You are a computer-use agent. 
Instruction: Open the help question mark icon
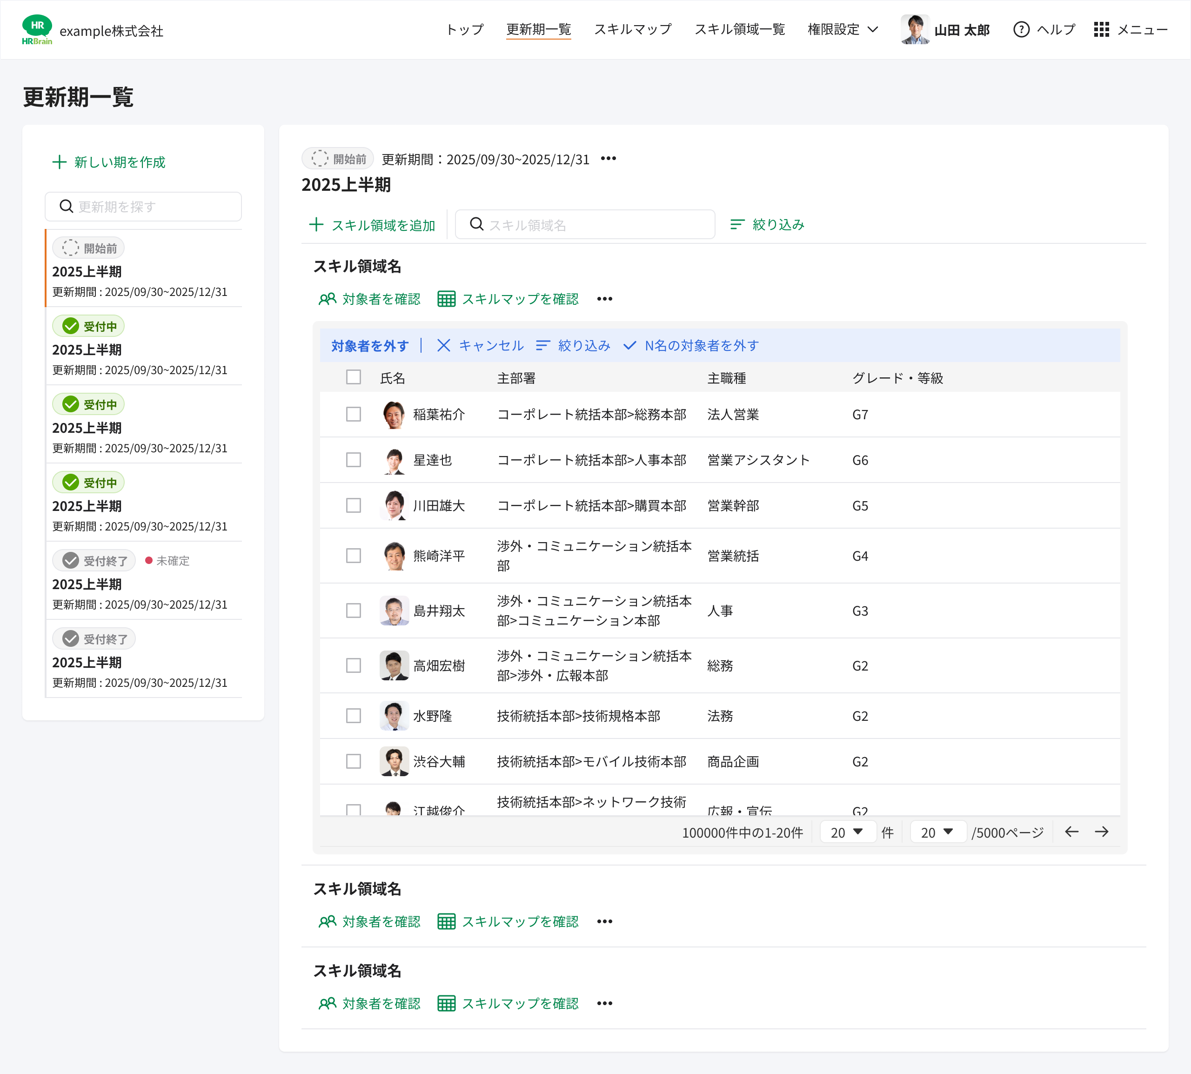(1021, 29)
